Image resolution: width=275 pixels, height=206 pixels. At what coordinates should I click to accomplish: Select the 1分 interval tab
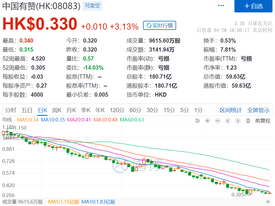pos(199,110)
